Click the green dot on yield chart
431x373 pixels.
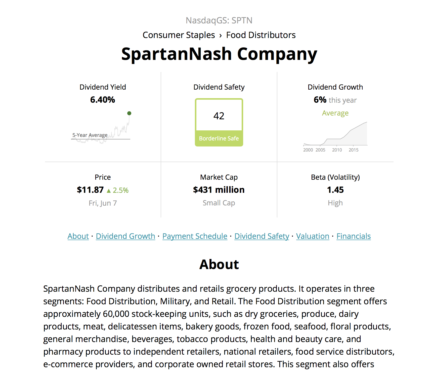click(x=129, y=113)
